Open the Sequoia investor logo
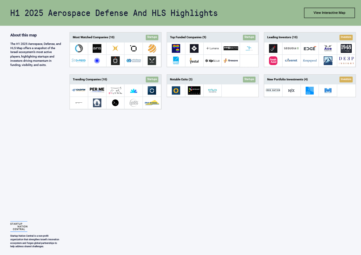The height and width of the screenshot is (255, 361). [x=291, y=48]
